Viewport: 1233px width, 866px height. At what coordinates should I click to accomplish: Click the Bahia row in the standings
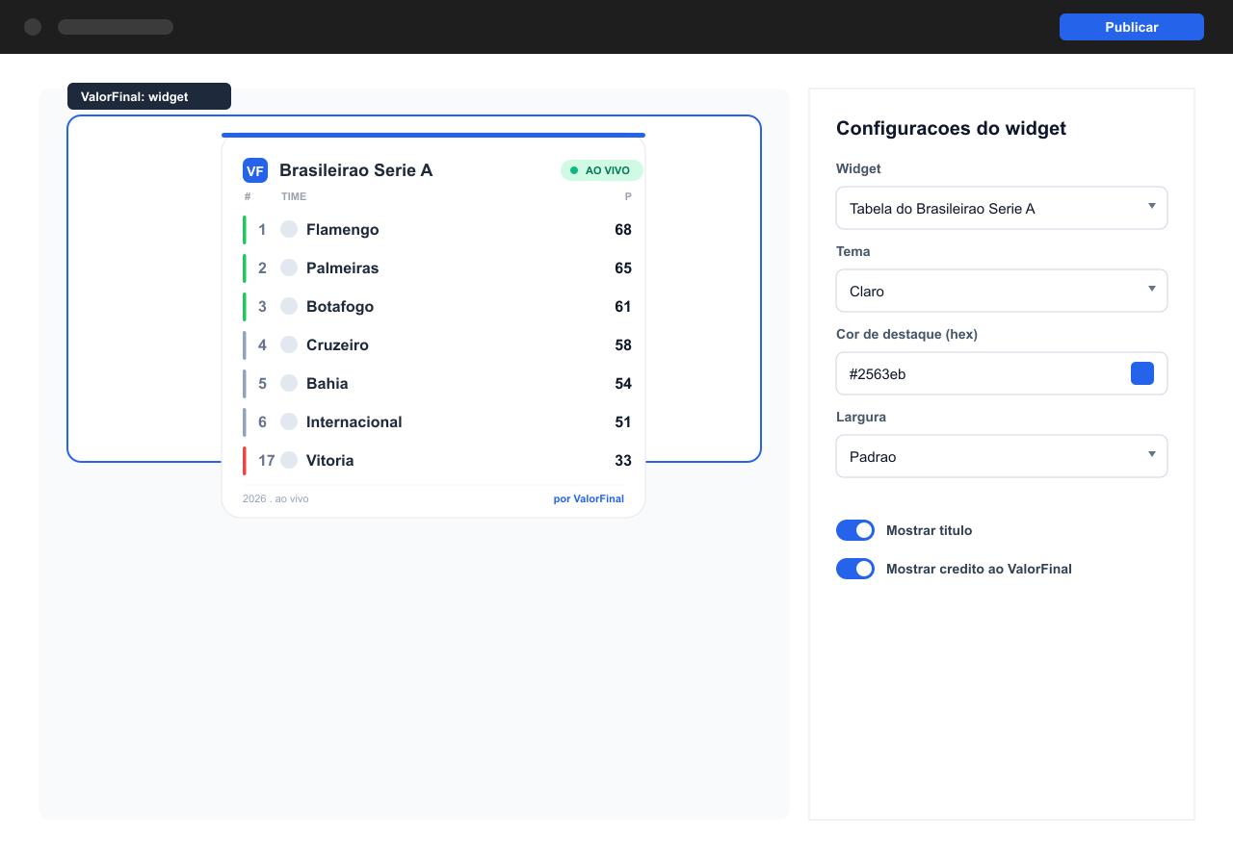(x=438, y=383)
